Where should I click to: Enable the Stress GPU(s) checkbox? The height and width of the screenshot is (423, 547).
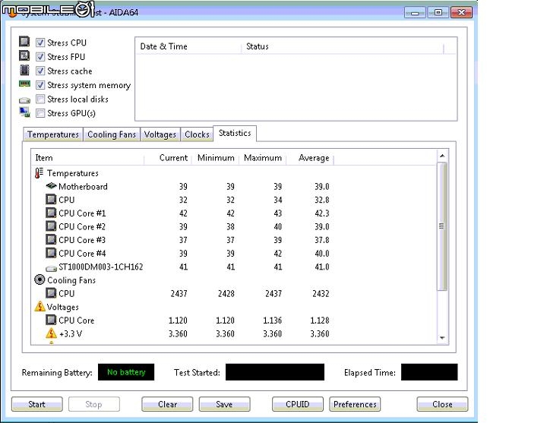[x=40, y=113]
